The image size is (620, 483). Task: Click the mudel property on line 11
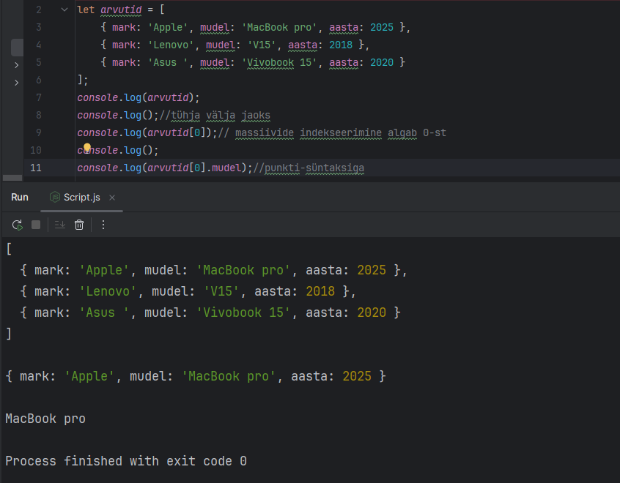click(225, 168)
